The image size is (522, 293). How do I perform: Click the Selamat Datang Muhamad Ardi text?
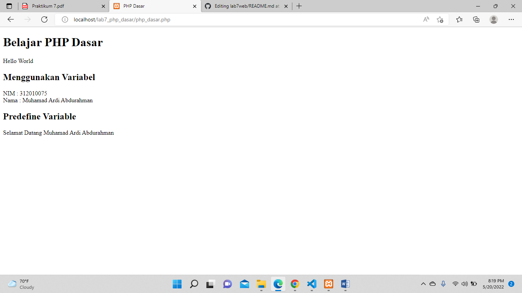(58, 133)
